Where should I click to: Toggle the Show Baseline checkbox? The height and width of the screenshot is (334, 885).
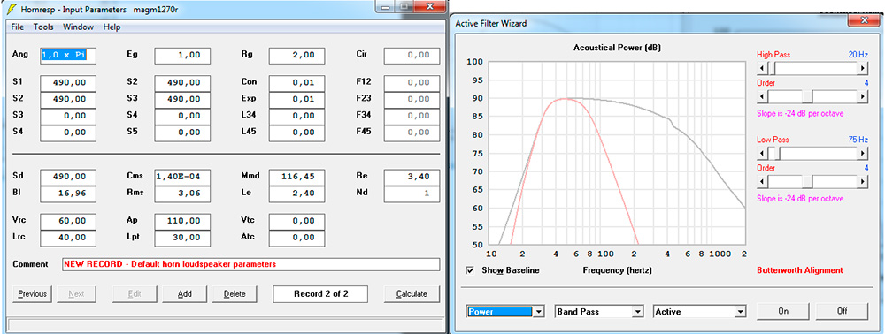(x=470, y=270)
